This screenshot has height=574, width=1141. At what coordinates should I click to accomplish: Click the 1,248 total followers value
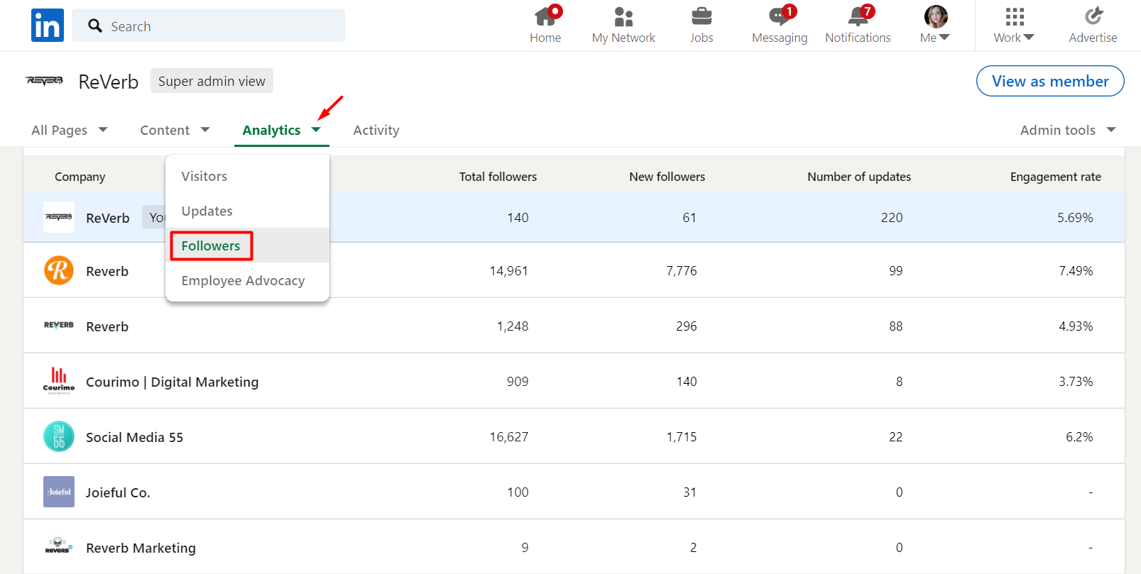pos(513,326)
